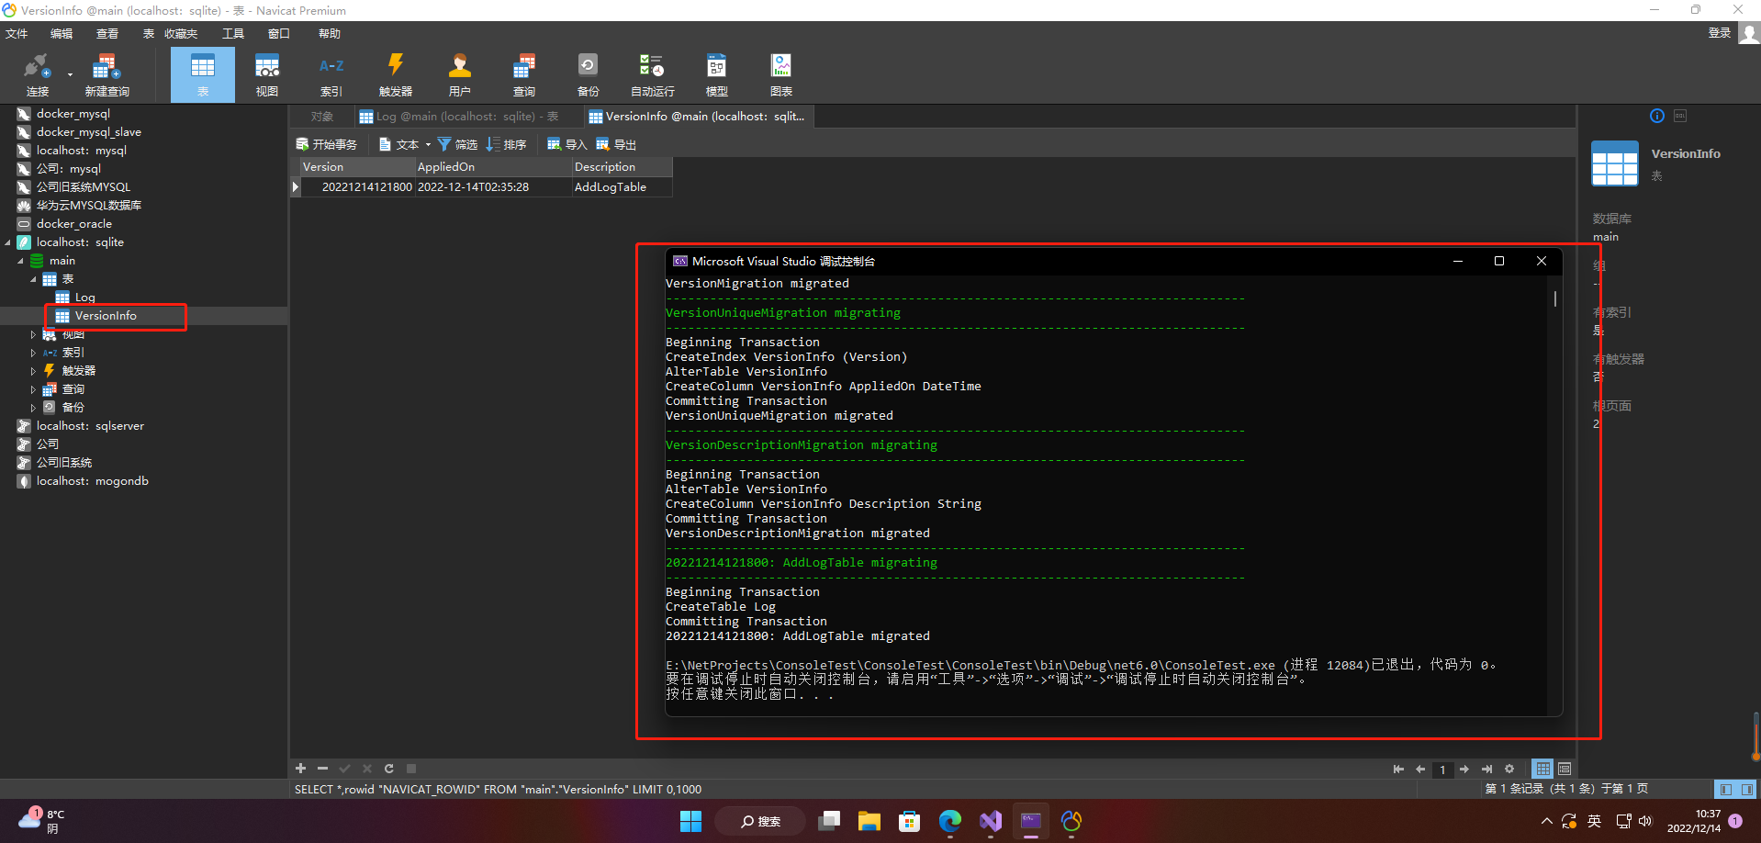Click the refresh records icon
The image size is (1761, 843).
pyautogui.click(x=389, y=769)
